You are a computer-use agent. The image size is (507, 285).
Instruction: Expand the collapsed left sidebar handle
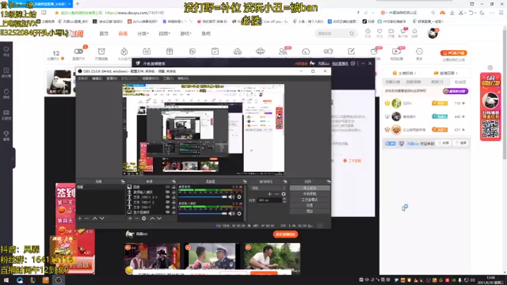13,158
